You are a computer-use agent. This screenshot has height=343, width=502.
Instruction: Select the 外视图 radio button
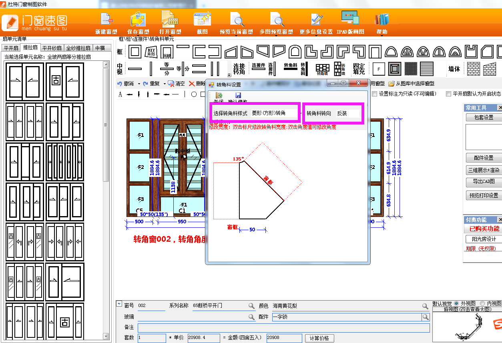coord(457,304)
